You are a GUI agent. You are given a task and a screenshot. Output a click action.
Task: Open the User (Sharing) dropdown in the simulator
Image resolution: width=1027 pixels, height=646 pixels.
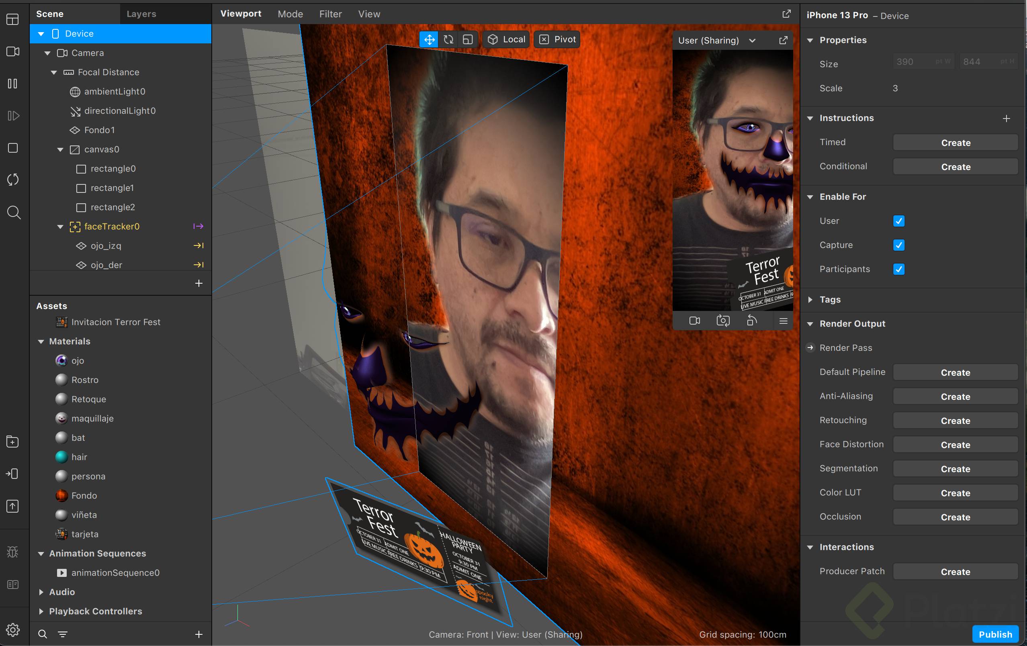click(x=752, y=41)
